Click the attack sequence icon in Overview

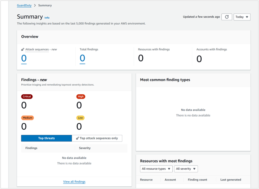pos(23,49)
